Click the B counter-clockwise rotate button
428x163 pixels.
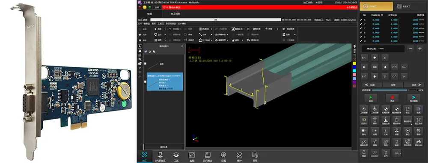pos(364,57)
